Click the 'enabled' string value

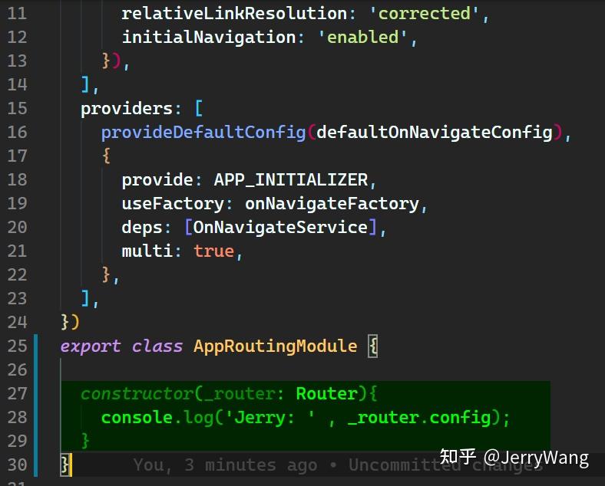coord(362,38)
